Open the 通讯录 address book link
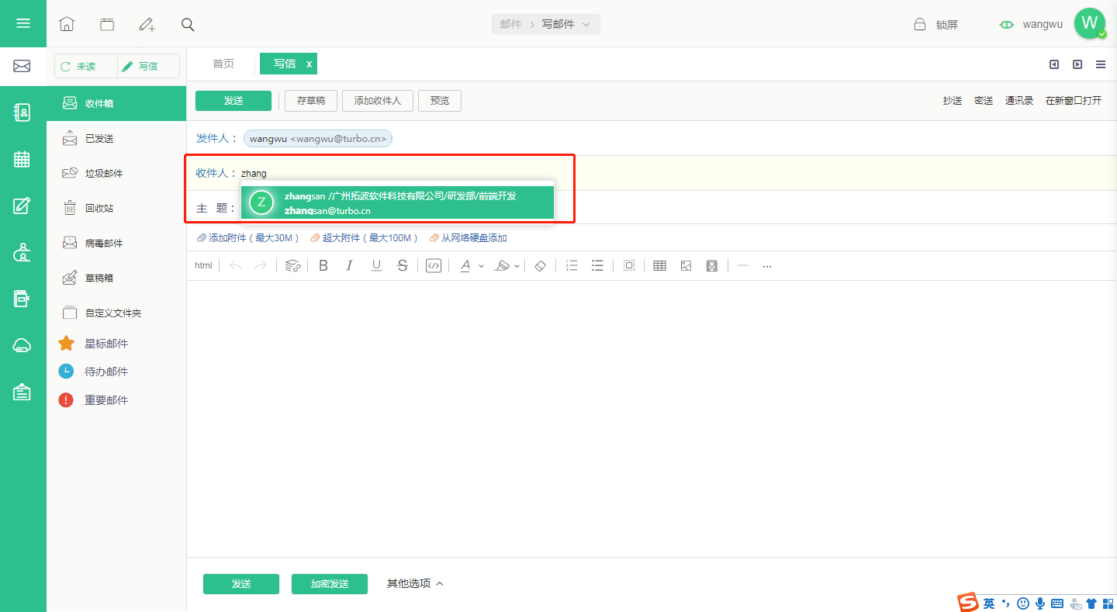The height and width of the screenshot is (612, 1117). [1019, 101]
